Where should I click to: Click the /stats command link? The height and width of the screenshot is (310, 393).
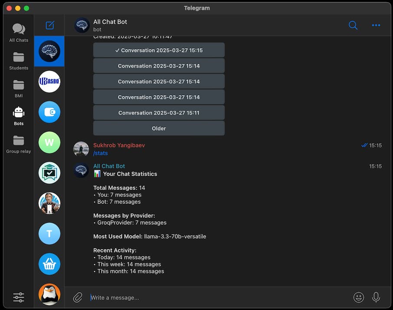[101, 153]
